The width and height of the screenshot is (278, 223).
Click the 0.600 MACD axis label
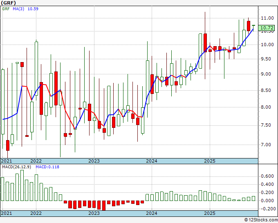pyautogui.click(x=267, y=176)
